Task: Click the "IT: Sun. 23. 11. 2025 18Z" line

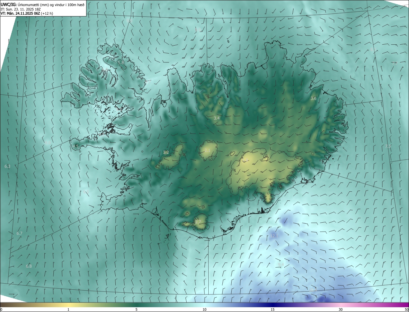Action: (x=20, y=9)
